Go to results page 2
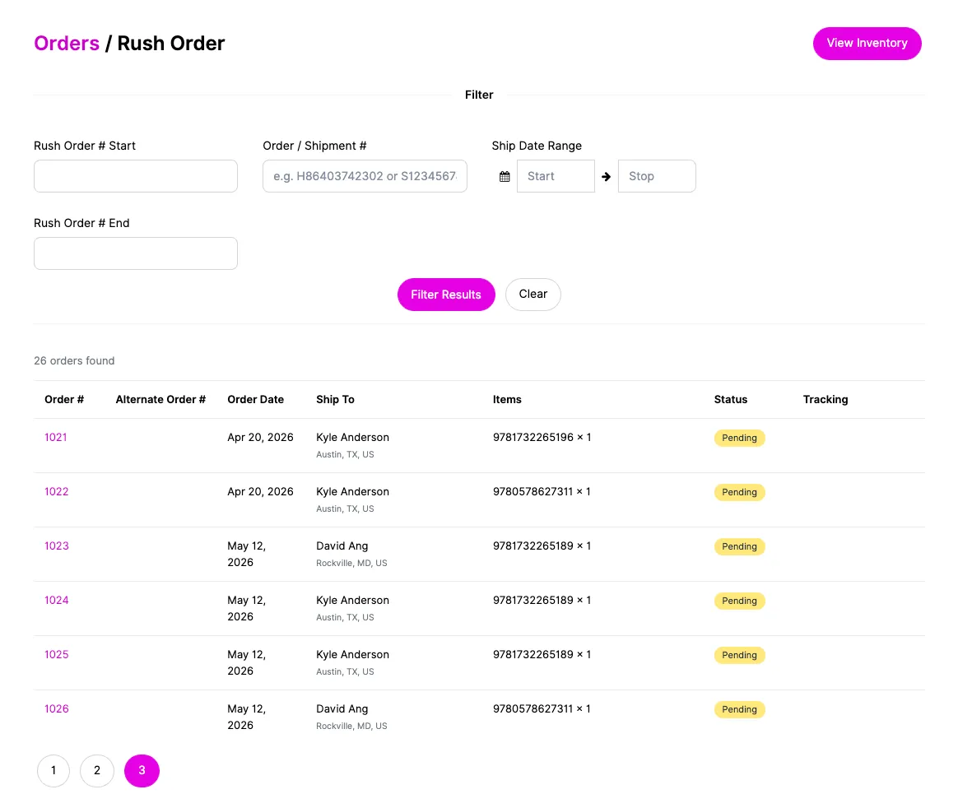 [x=97, y=771]
